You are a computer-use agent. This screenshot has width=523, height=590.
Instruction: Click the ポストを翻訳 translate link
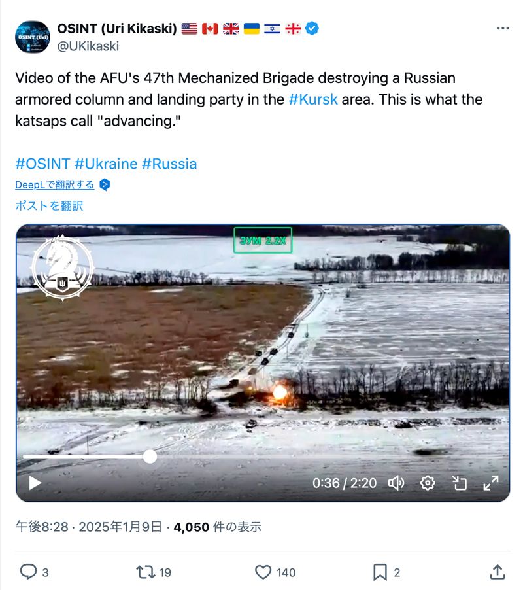click(49, 206)
